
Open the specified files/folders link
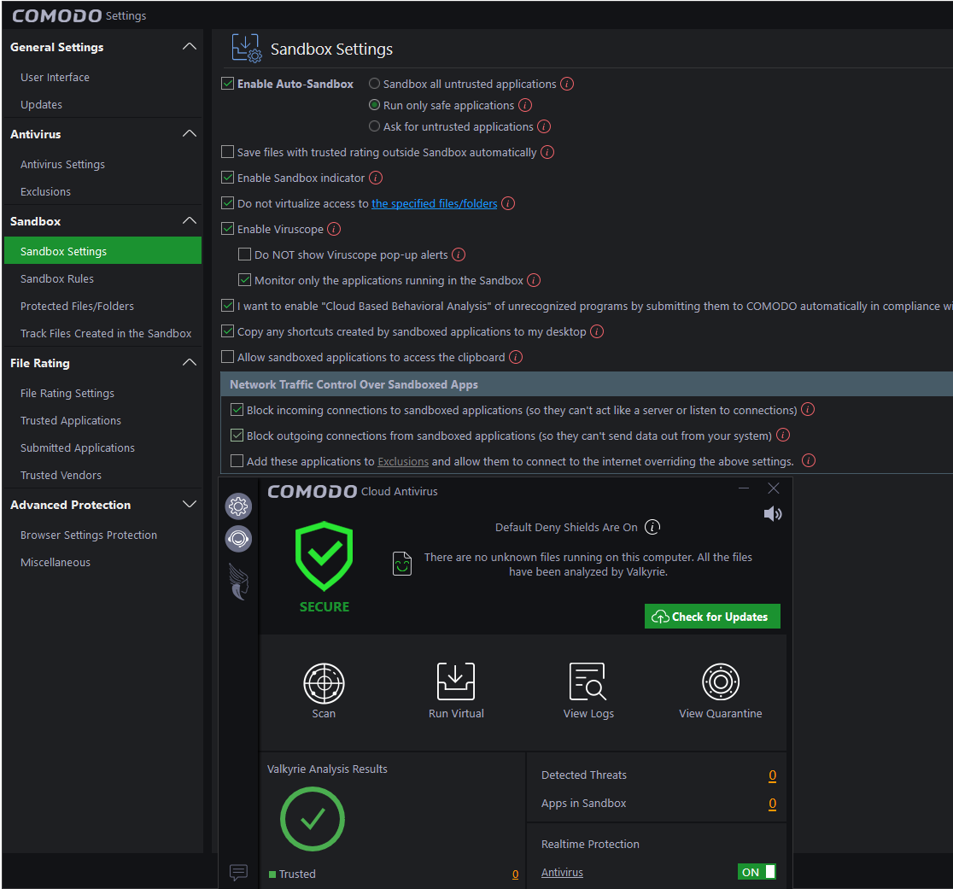[434, 203]
